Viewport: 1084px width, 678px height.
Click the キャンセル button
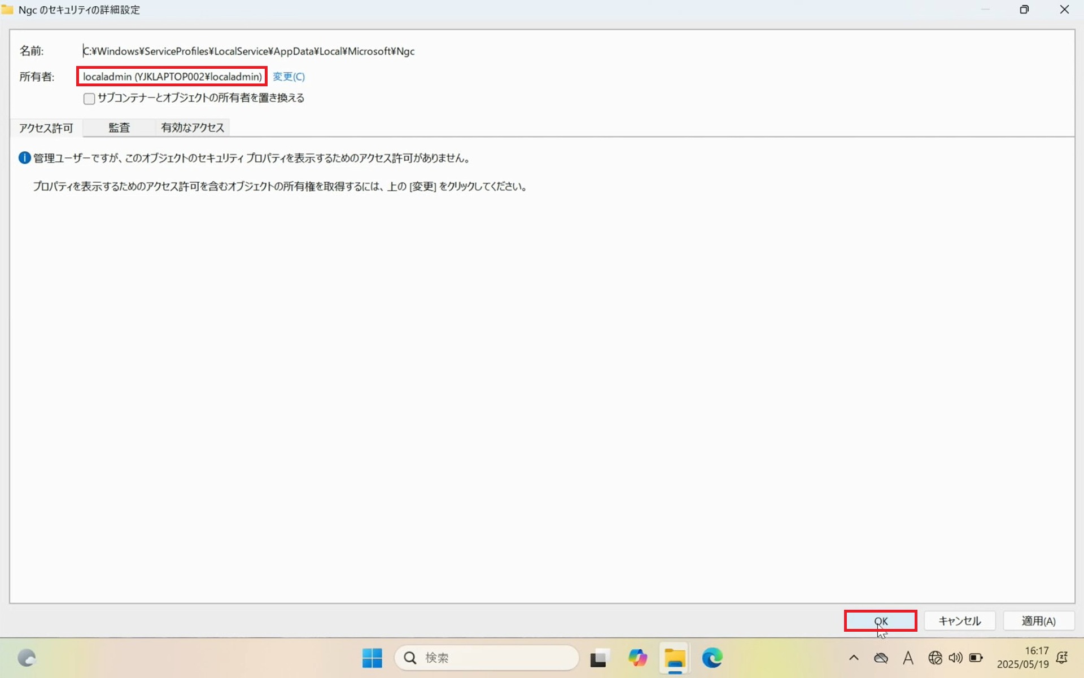pos(959,621)
